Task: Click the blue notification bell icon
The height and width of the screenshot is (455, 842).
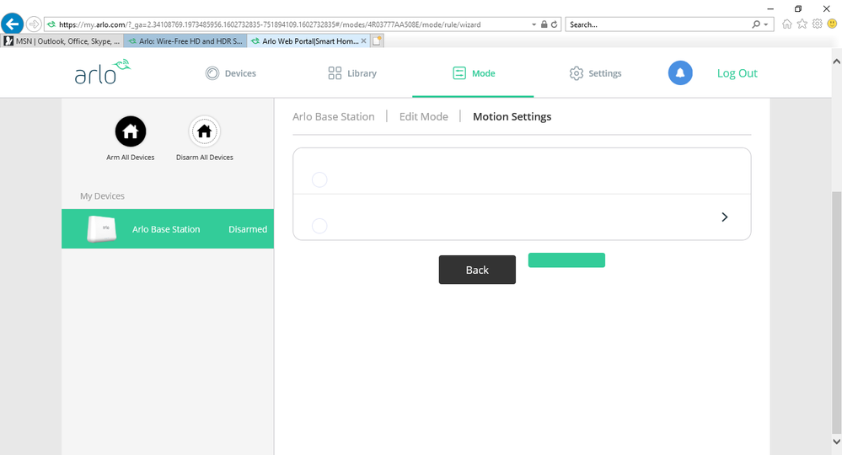Action: 680,73
